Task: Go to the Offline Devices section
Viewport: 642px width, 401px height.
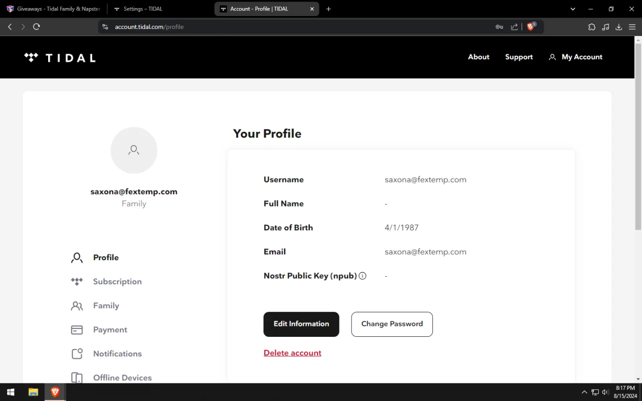Action: (122, 378)
